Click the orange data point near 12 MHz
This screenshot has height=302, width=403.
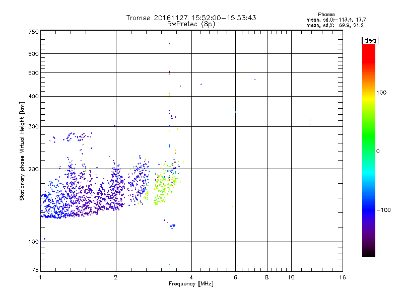pos(310,120)
